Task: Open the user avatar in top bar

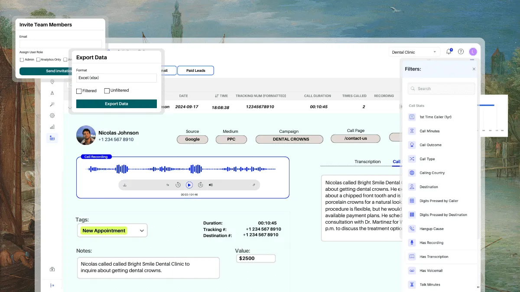Action: click(x=473, y=51)
